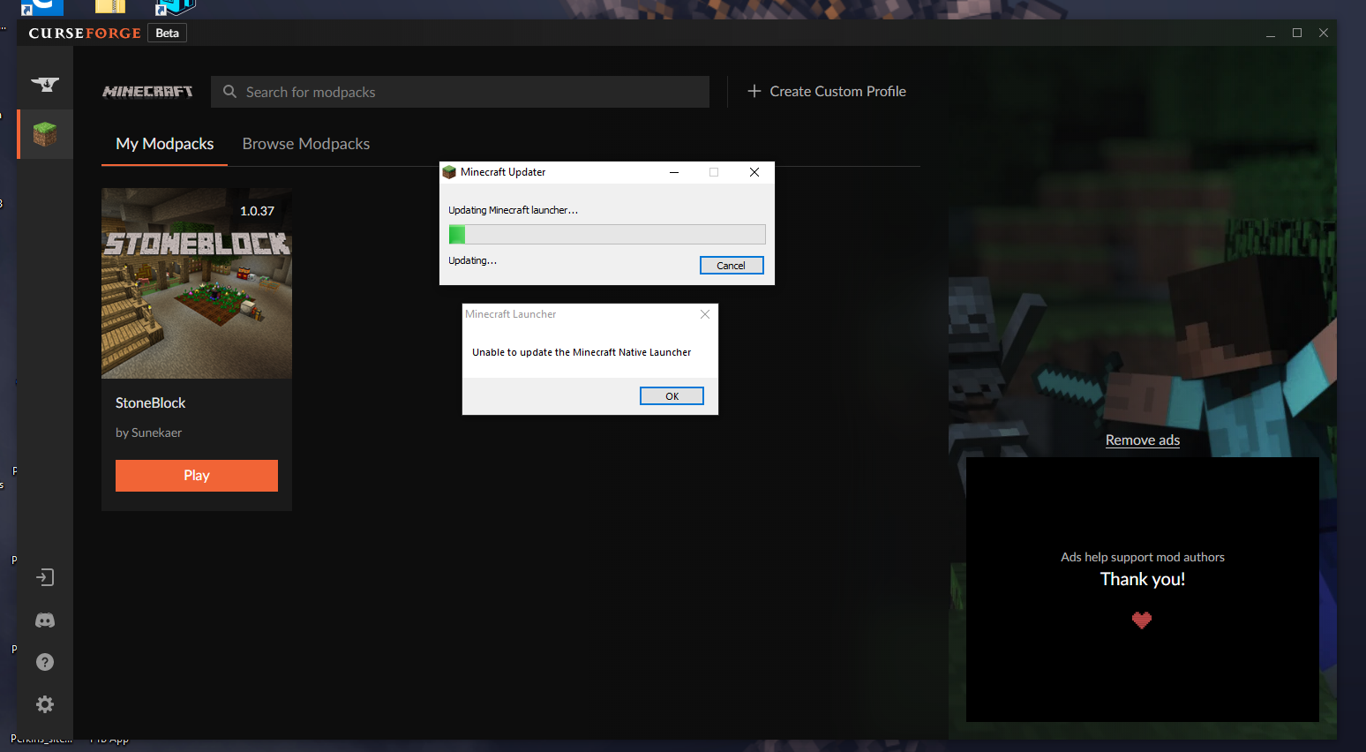Open the help question mark icon

[45, 662]
